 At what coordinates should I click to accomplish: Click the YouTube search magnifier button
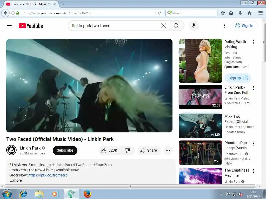(176, 26)
